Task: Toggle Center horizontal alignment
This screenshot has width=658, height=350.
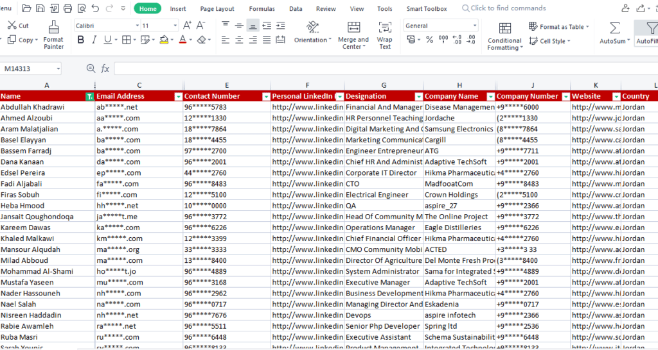Action: click(239, 40)
